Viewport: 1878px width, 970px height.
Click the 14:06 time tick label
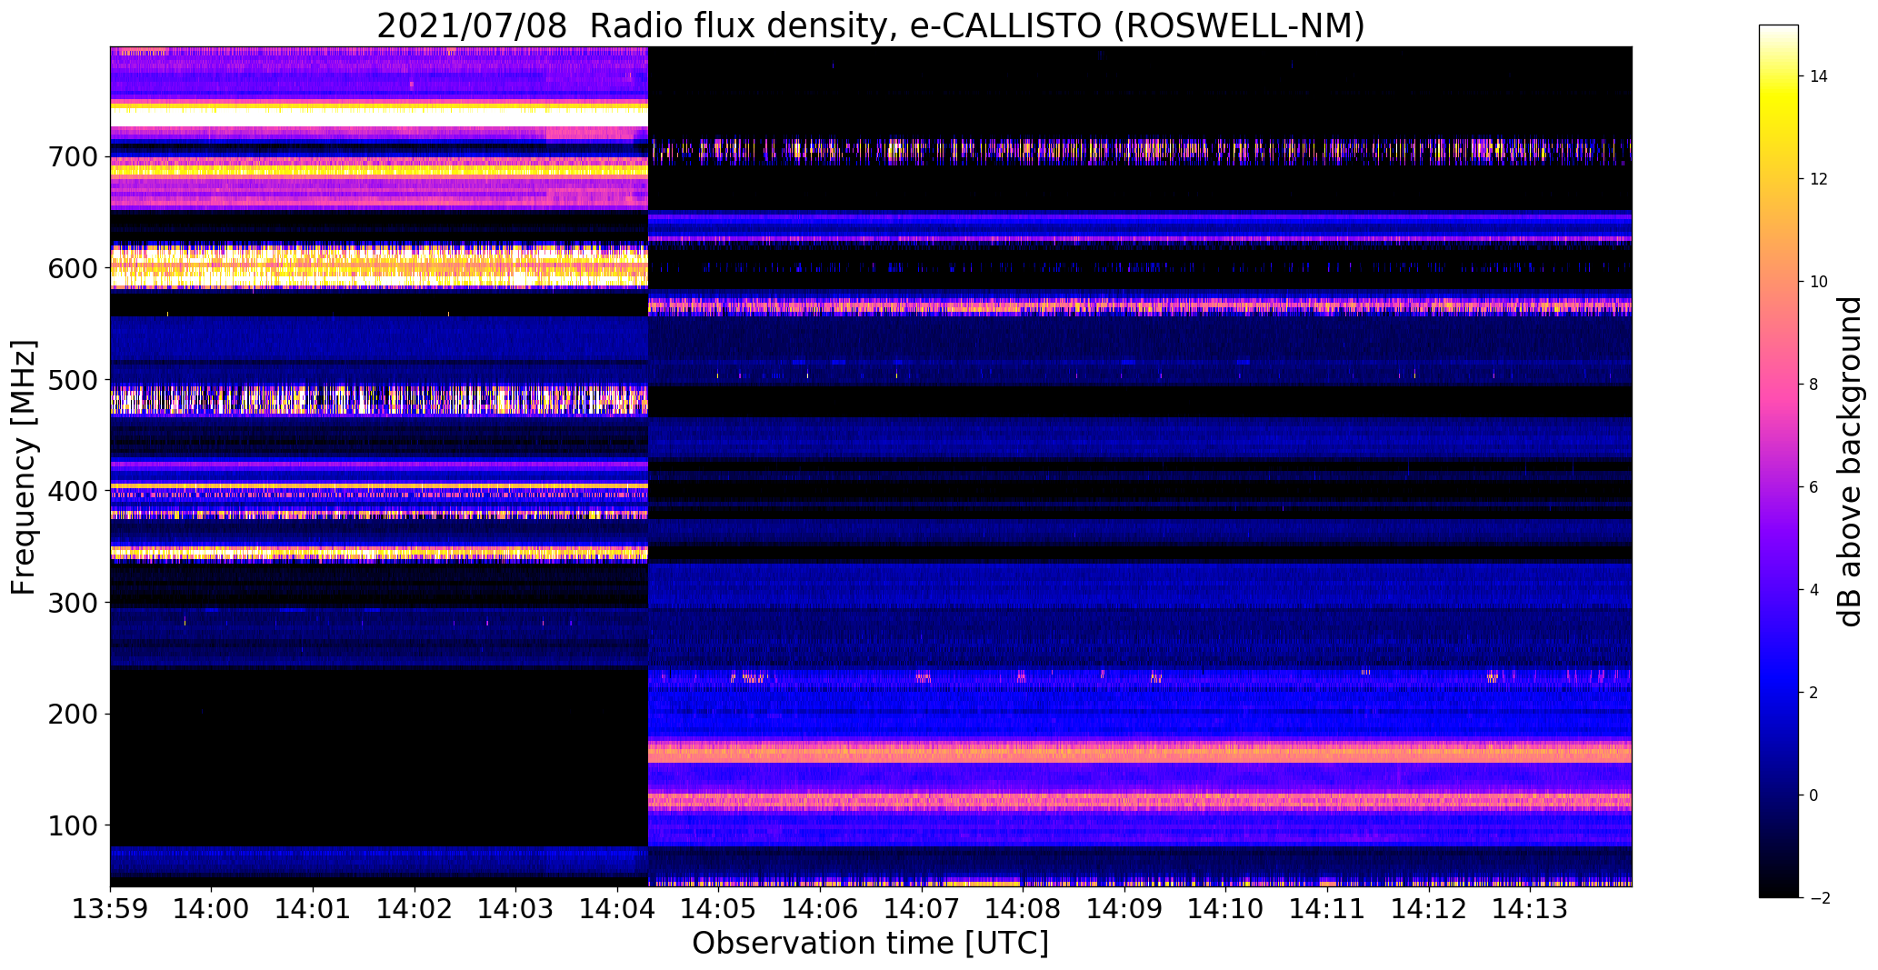click(x=821, y=910)
